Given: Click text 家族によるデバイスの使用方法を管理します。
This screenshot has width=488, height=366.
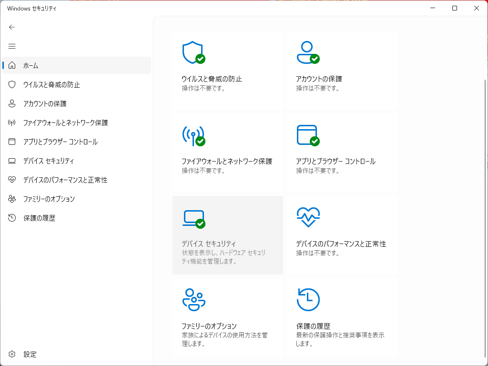Looking at the screenshot, I should (x=224, y=339).
